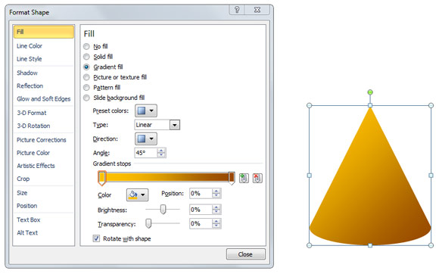Select Slide background fill radio button

[x=86, y=98]
